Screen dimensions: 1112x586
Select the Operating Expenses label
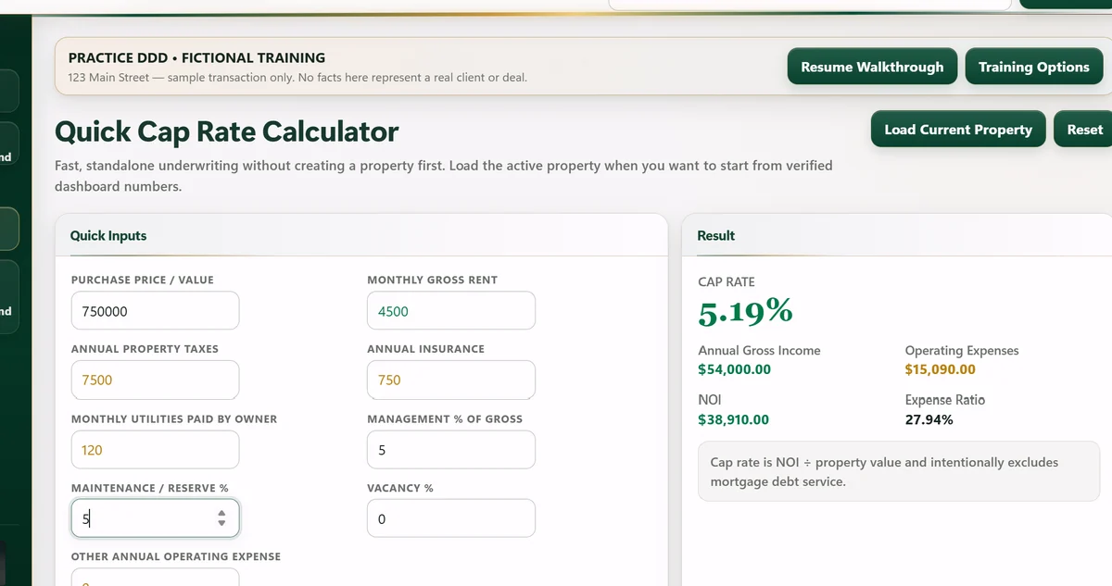click(x=962, y=351)
